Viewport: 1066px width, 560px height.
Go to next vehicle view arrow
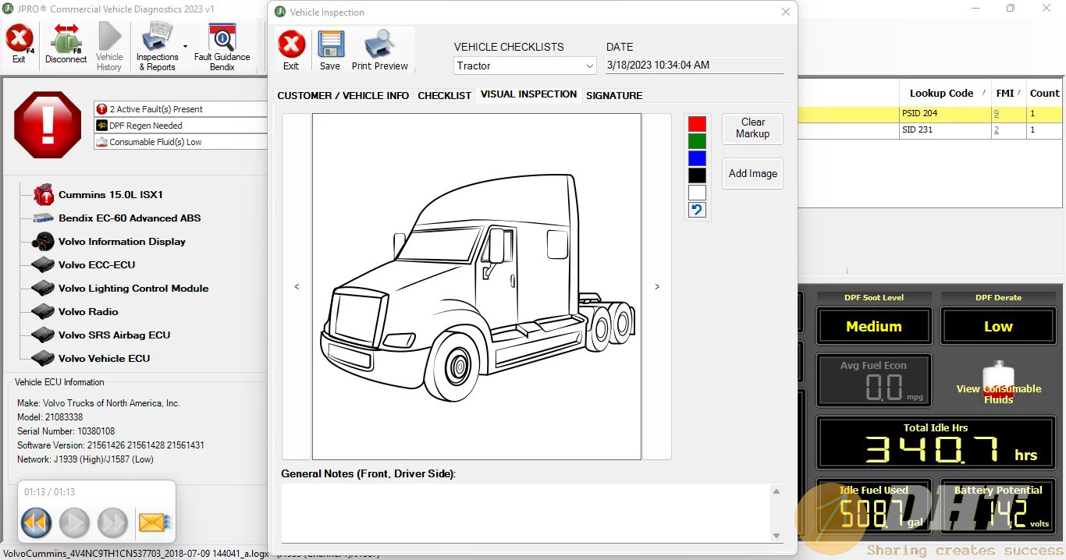[x=657, y=287]
